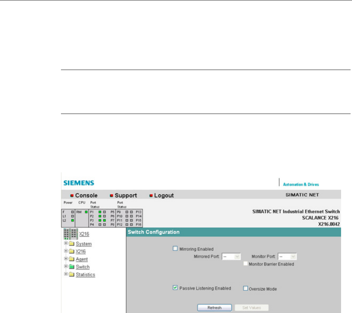Viewport: 352px width, 313px height.
Task: Click the red bullet beside Support
Action: (x=111, y=196)
